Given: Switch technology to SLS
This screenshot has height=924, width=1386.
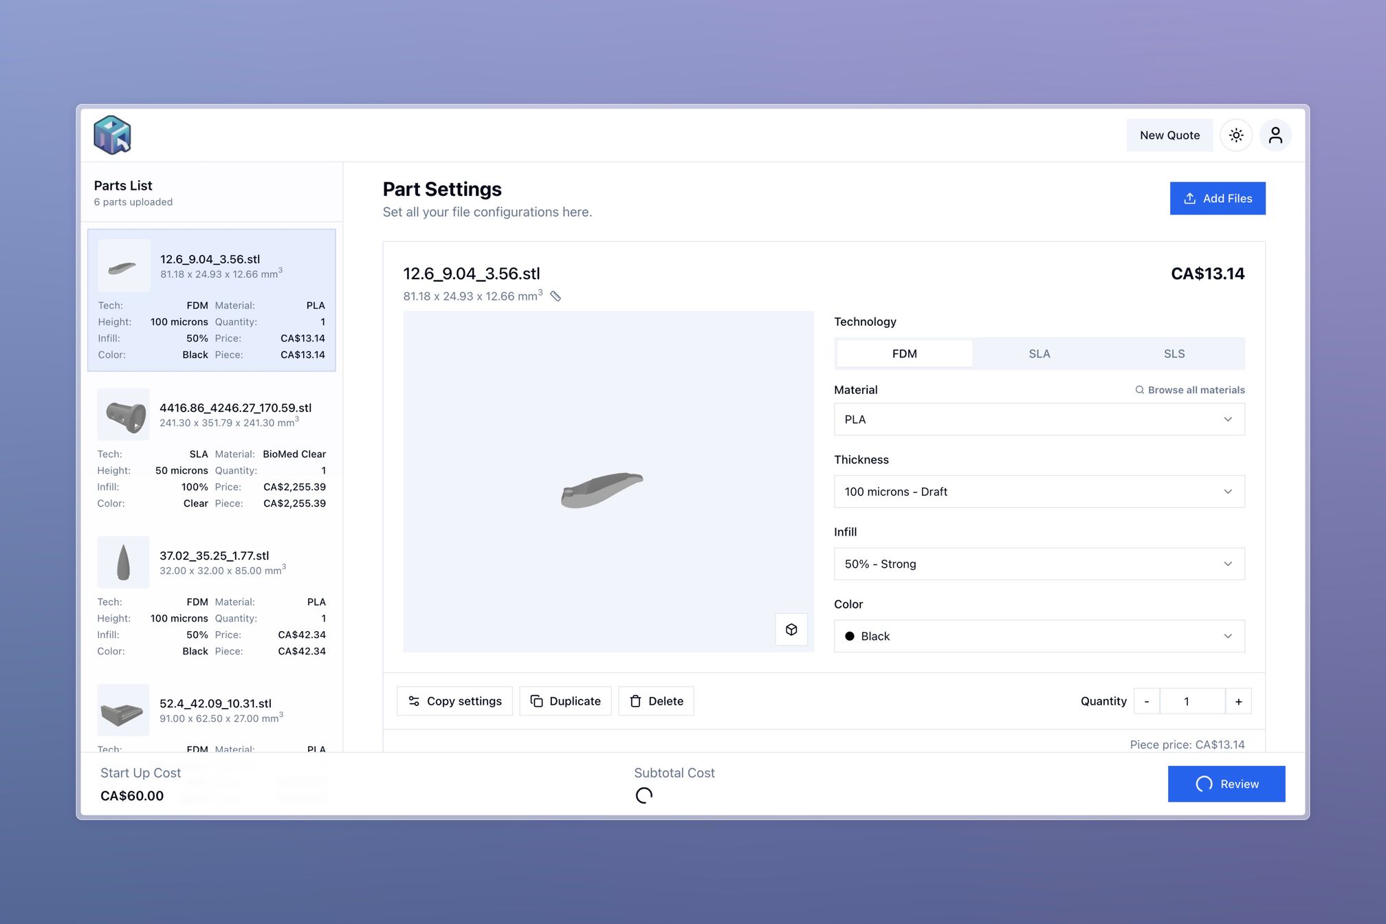Looking at the screenshot, I should (x=1174, y=354).
